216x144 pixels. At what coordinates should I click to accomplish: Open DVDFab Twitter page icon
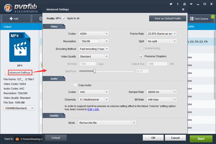[x=171, y=4]
